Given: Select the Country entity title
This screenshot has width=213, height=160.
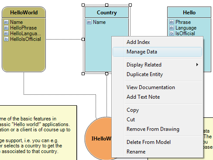Looking at the screenshot, I should click(x=107, y=13).
